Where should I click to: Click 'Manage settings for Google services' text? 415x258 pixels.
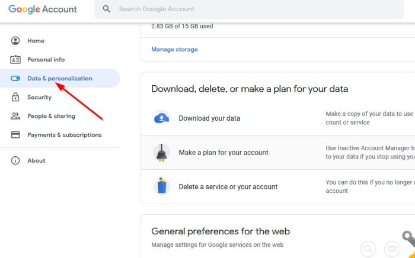[x=218, y=245]
